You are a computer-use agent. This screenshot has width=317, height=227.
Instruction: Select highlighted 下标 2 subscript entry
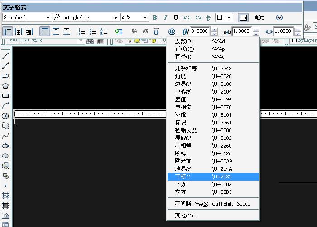coord(213,177)
